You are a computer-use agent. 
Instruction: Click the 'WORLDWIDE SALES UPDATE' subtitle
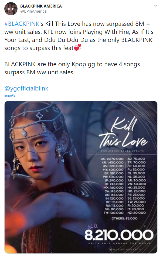click(122, 151)
